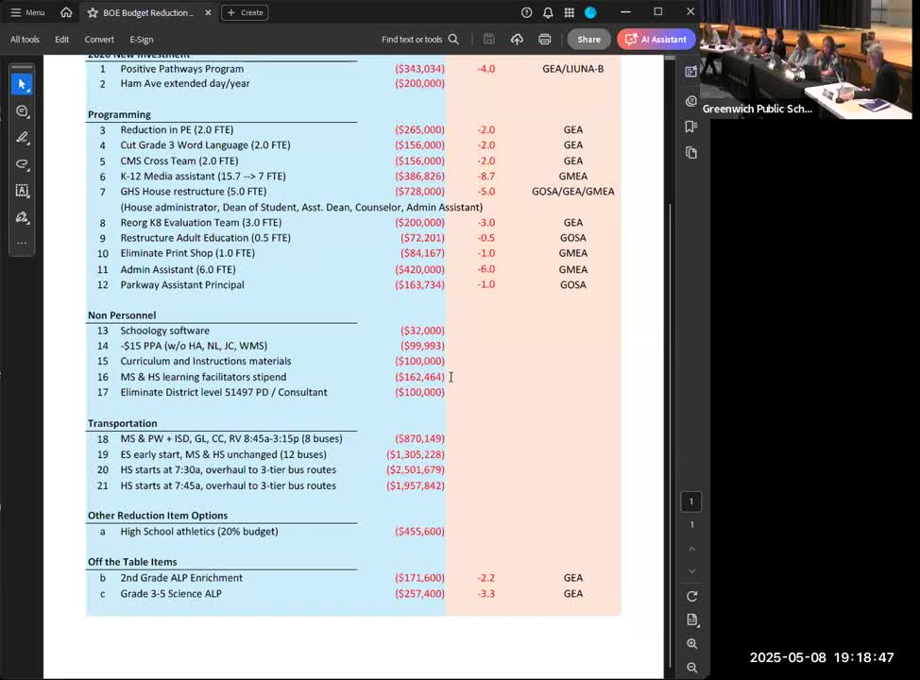Open the page display settings icon
Screen dimensions: 920x680
click(x=691, y=620)
